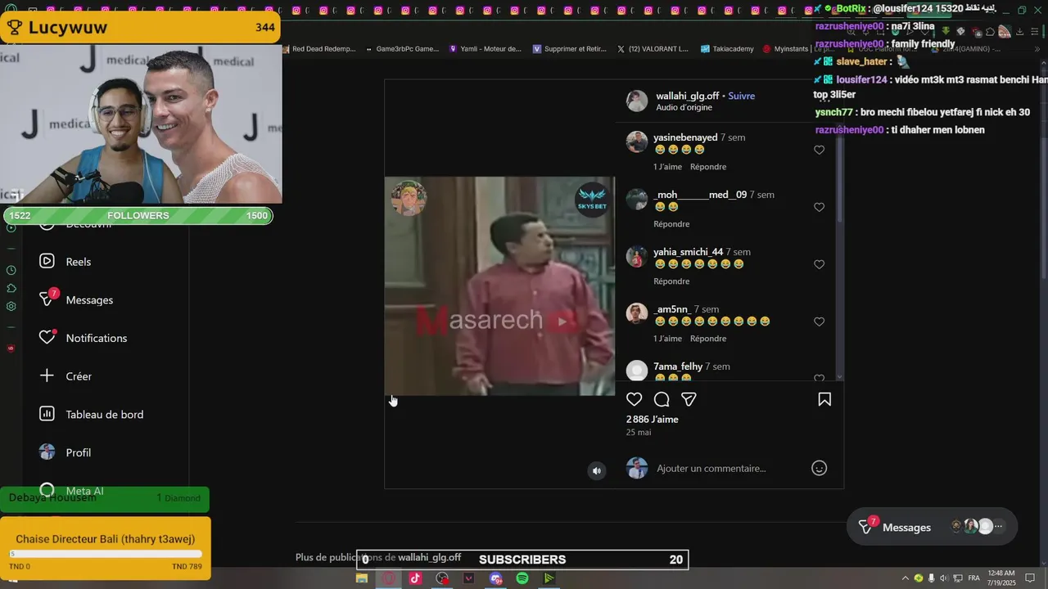Image resolution: width=1048 pixels, height=589 pixels.
Task: Reply to _moh______med__09 with Répondre
Action: (x=671, y=224)
